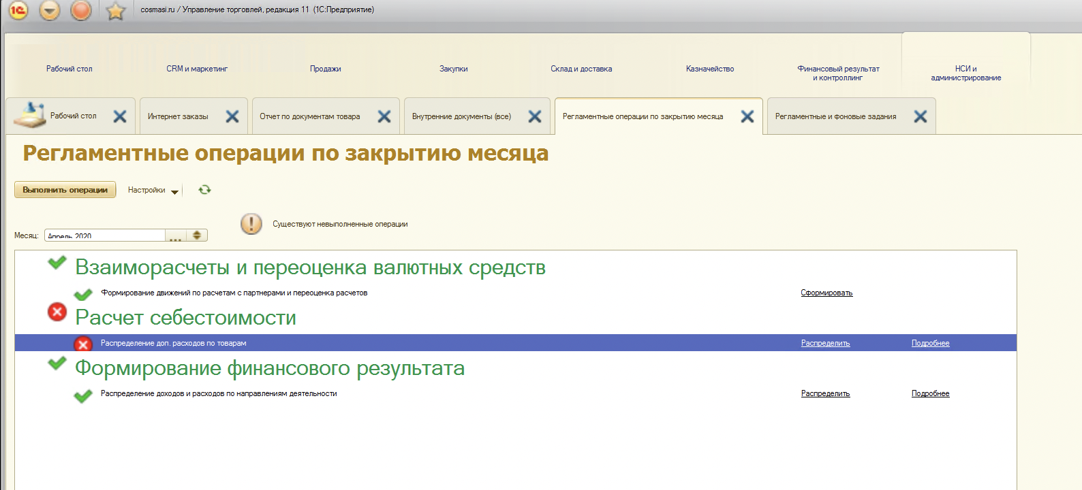Close the Регламентные и фоновые задания tab
The height and width of the screenshot is (490, 1082).
pyautogui.click(x=921, y=116)
